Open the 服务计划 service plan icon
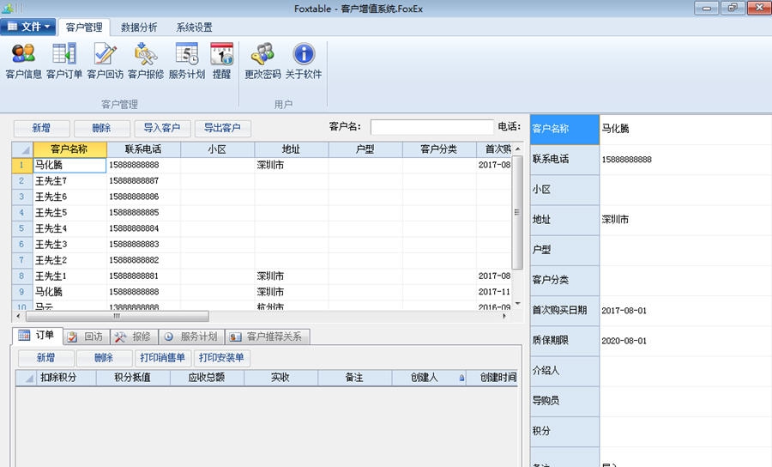This screenshot has width=772, height=467. pos(187,60)
